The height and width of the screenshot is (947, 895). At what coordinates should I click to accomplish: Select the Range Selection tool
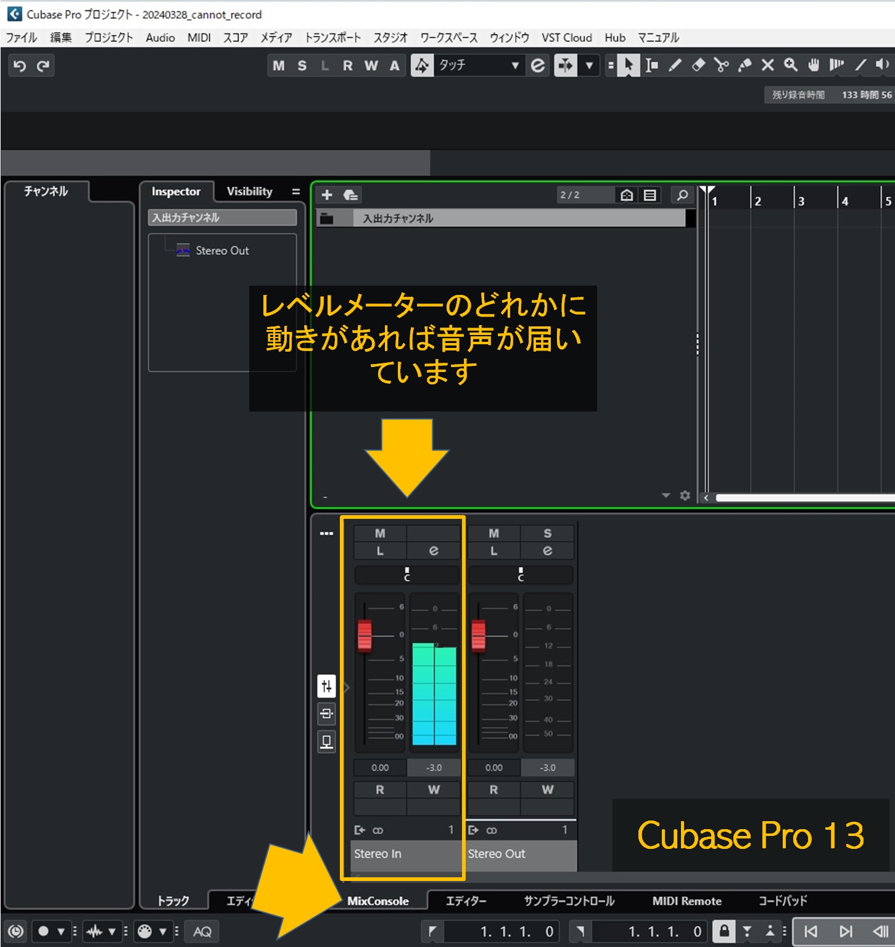651,65
